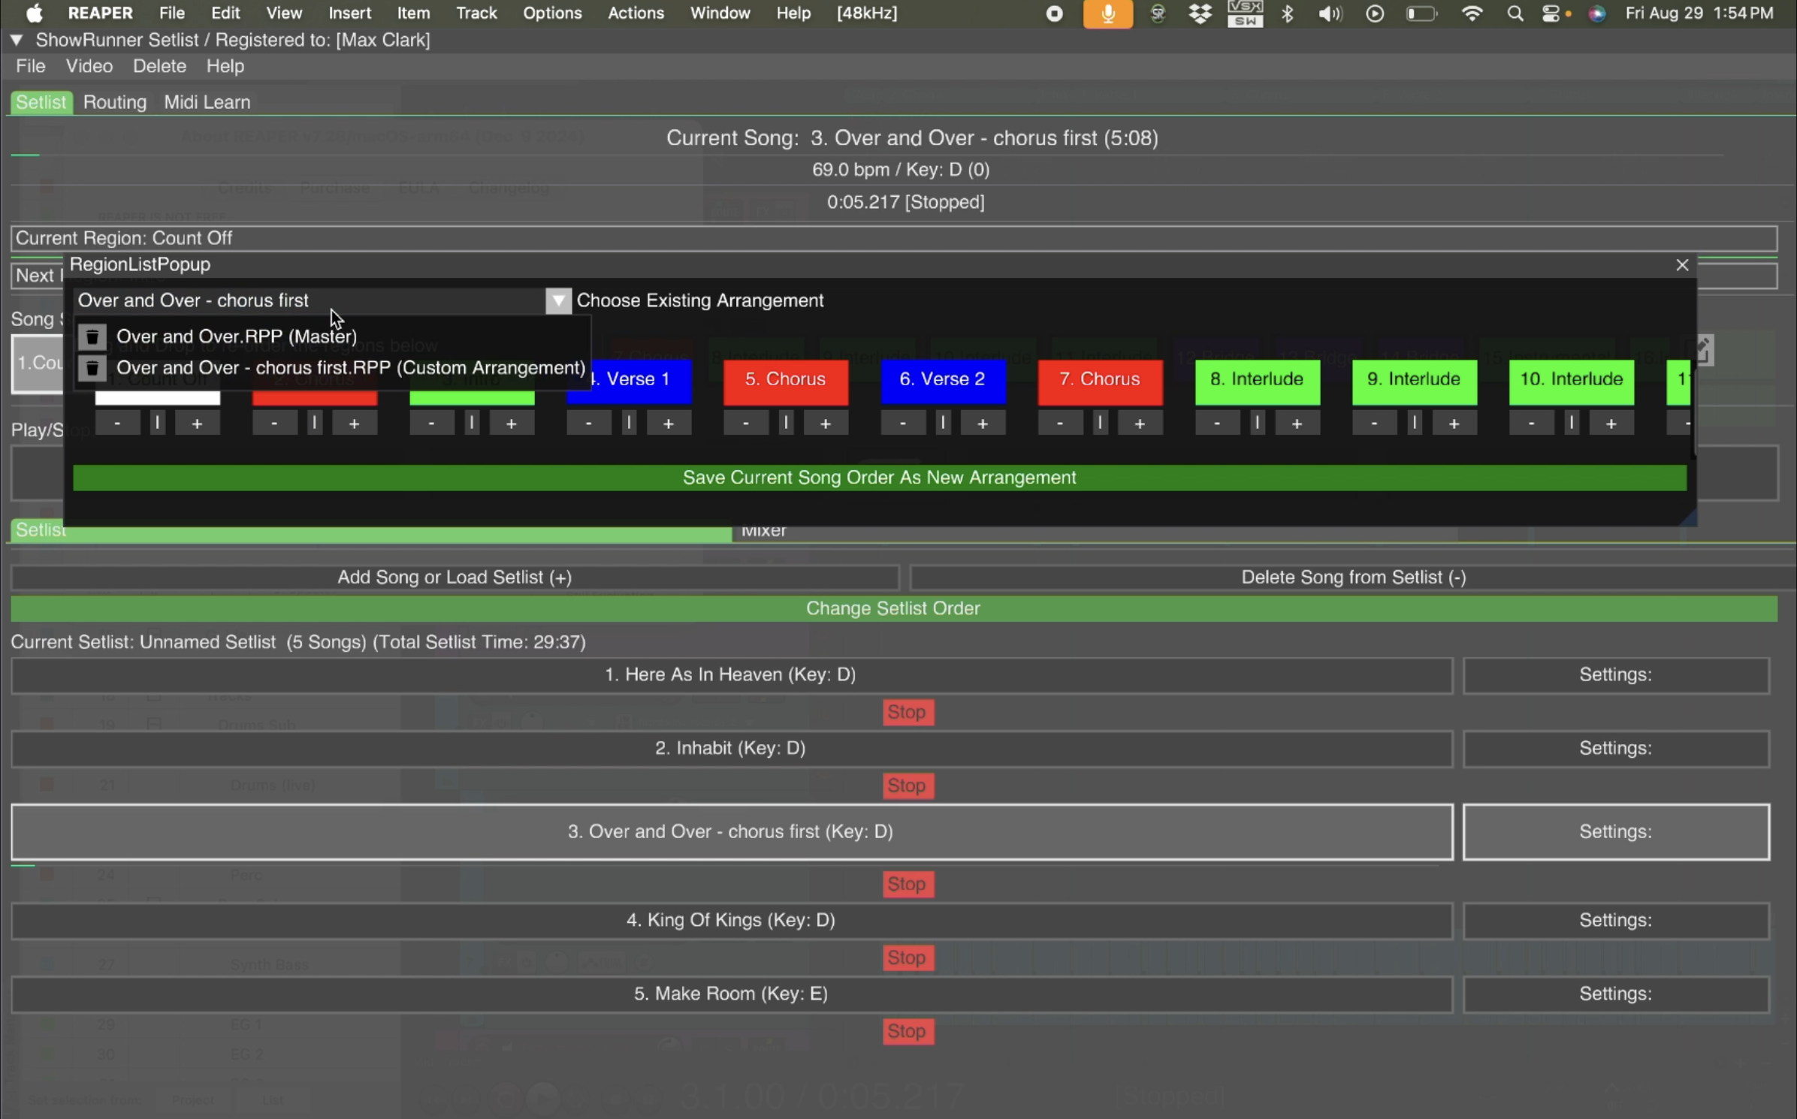The width and height of the screenshot is (1797, 1119).
Task: Delete the Custom Arrangement using its trash icon
Action: click(x=92, y=368)
